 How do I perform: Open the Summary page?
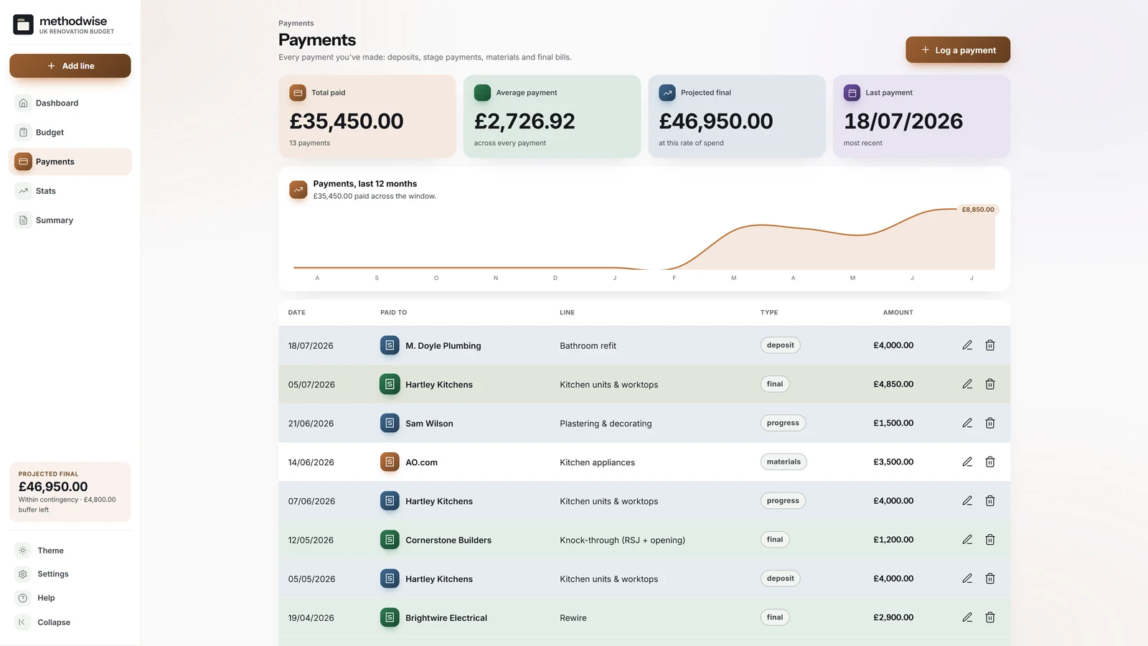[70, 220]
